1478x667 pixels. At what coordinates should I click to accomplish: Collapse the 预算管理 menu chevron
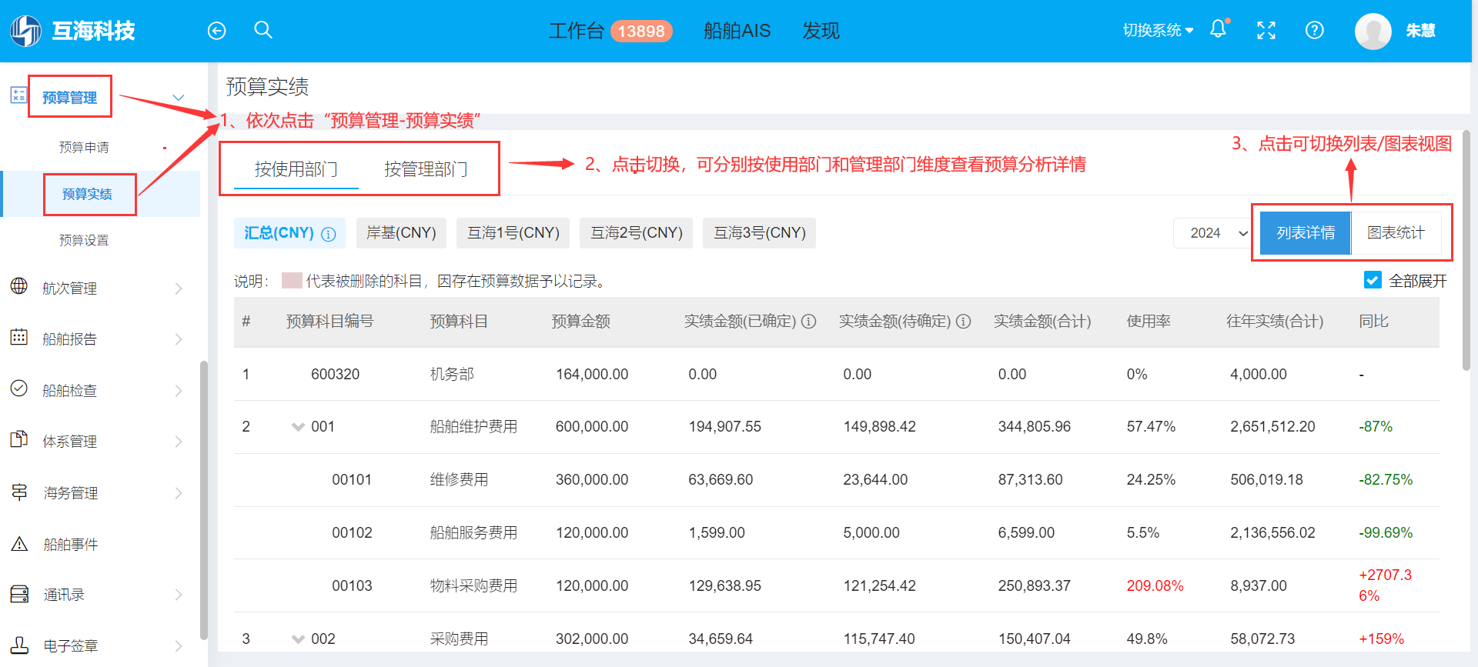(x=179, y=98)
